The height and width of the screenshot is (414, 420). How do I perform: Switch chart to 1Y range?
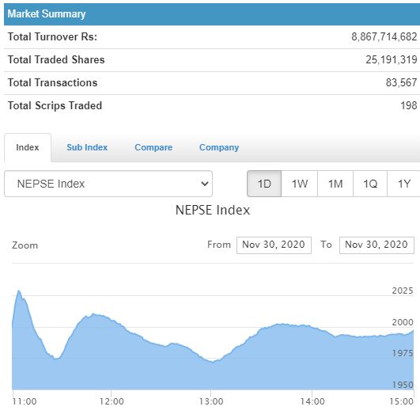[403, 184]
